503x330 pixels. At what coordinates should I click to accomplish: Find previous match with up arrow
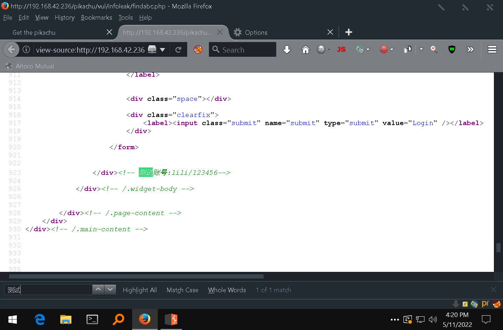click(98, 289)
